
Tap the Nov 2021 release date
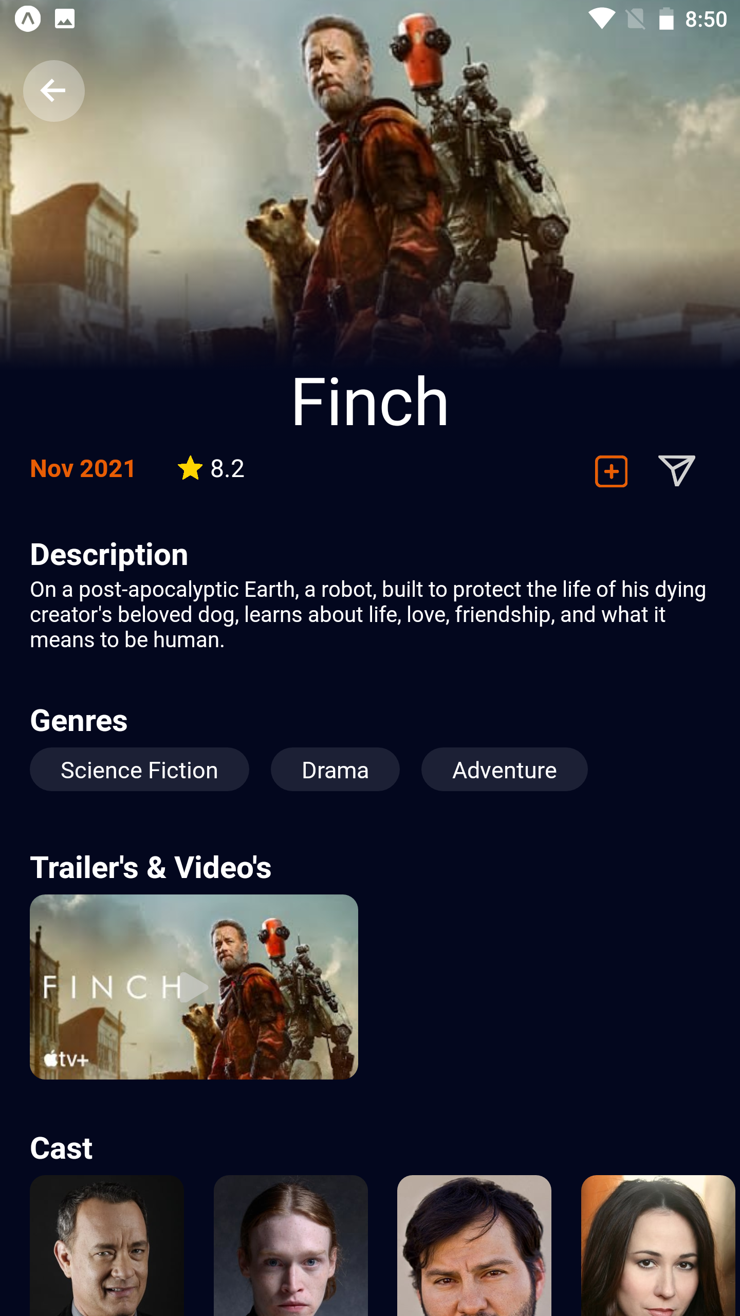[x=83, y=468]
